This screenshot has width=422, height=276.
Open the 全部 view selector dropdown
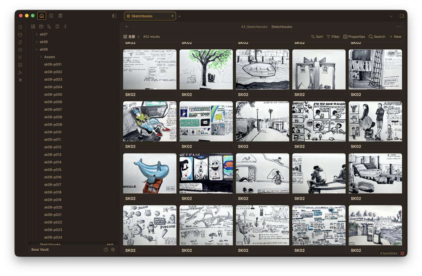point(132,37)
